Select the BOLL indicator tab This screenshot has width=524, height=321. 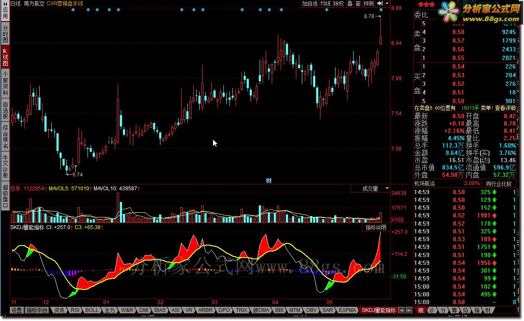(92, 310)
